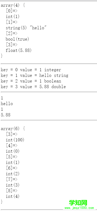Click the standalone "hello" output line
Viewport: 97px width, 211px height.
pos(7,103)
